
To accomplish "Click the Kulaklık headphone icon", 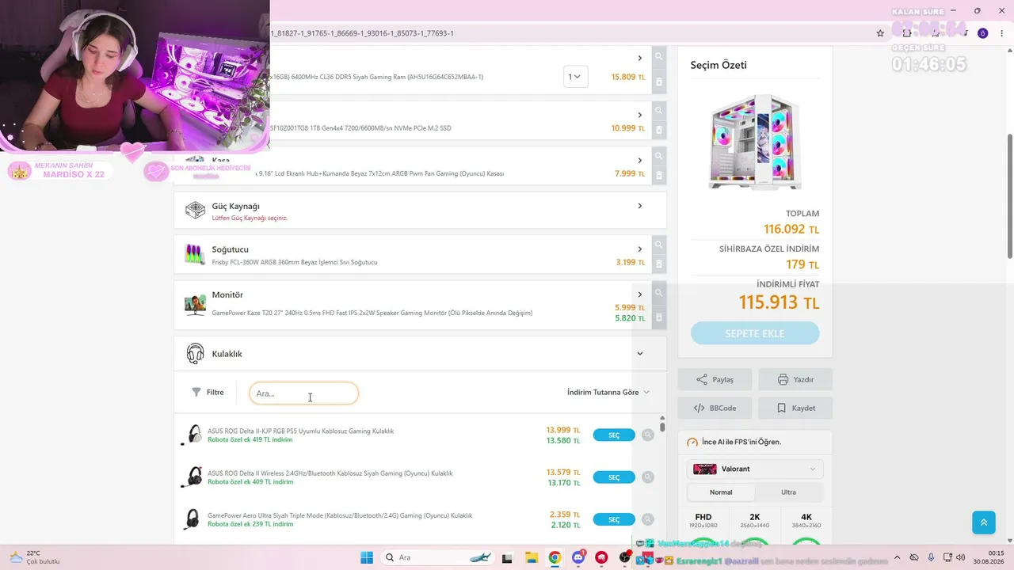I will (x=195, y=354).
